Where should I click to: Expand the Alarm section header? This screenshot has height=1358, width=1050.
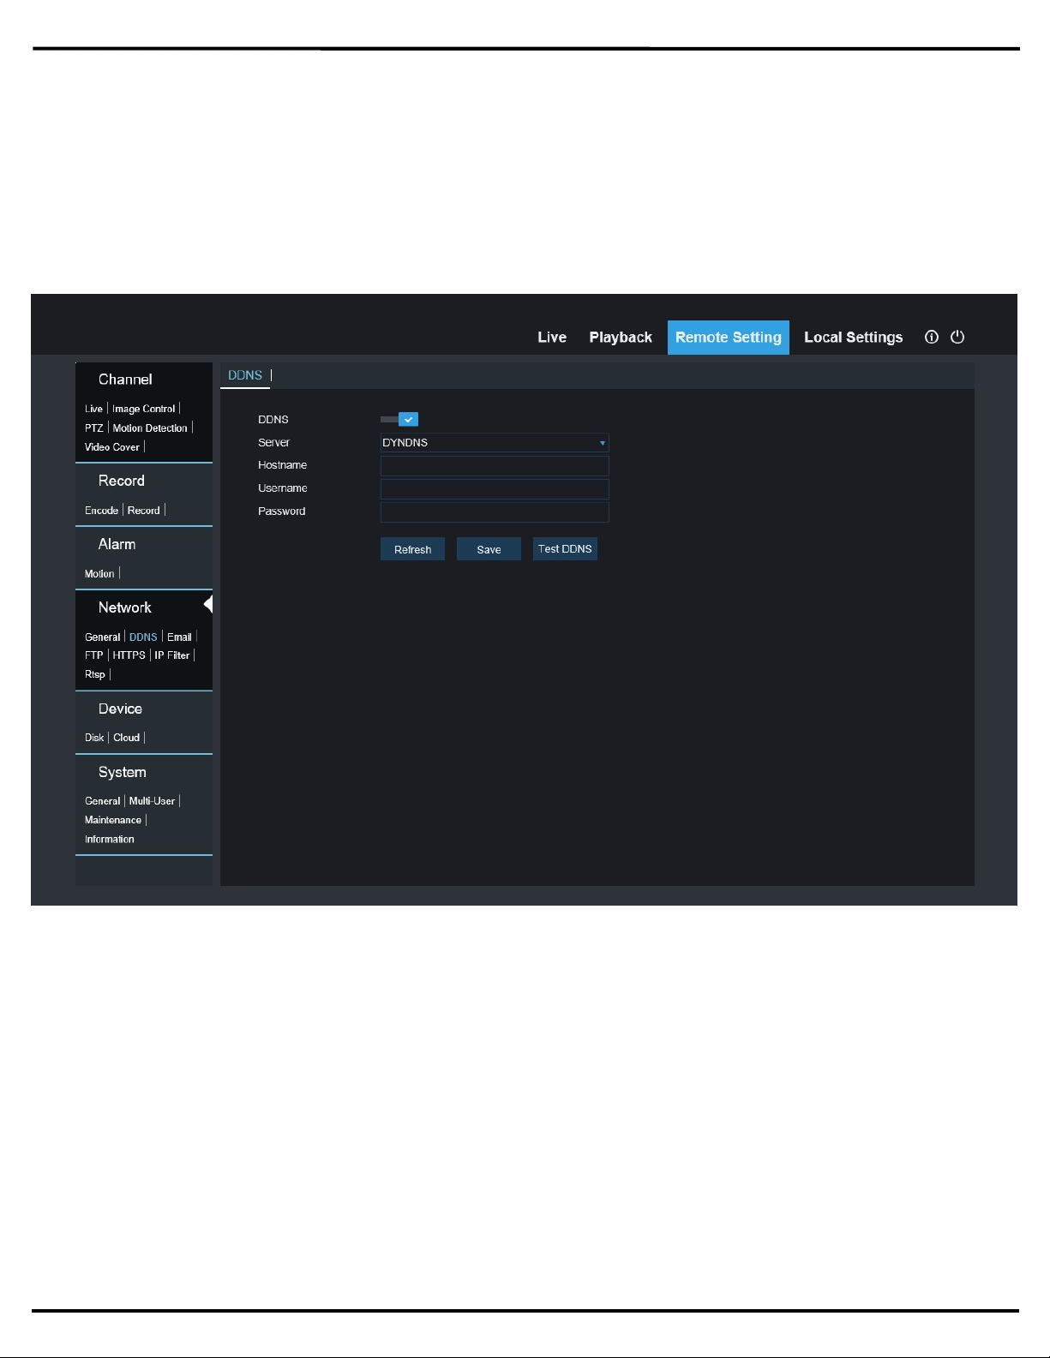point(117,544)
